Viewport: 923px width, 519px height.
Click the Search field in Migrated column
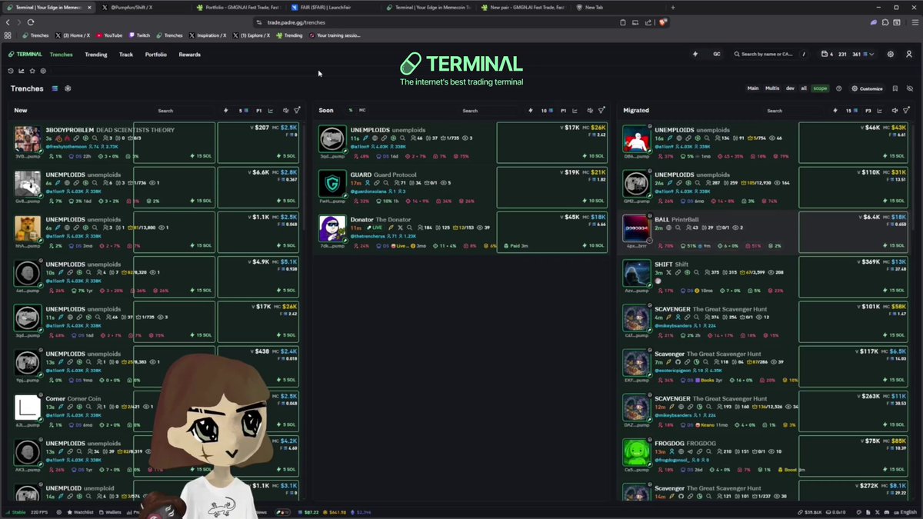791,111
